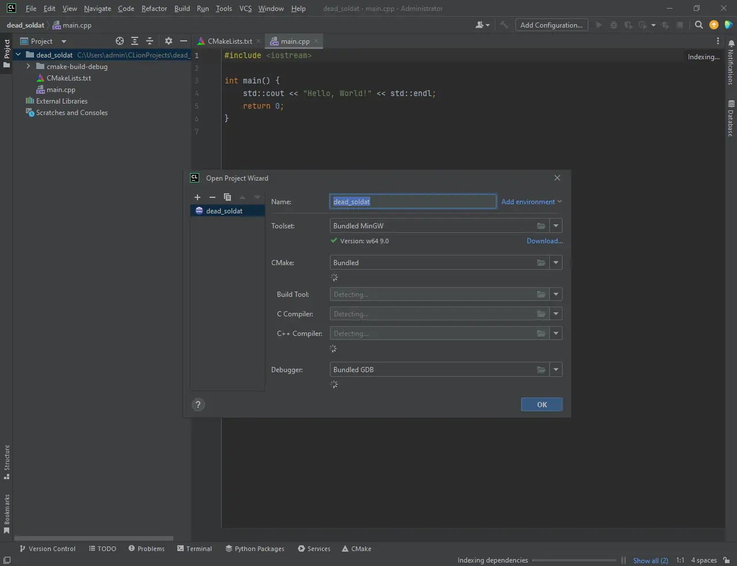This screenshot has width=737, height=566.
Task: Open the Toolset dropdown arrow
Action: click(556, 226)
